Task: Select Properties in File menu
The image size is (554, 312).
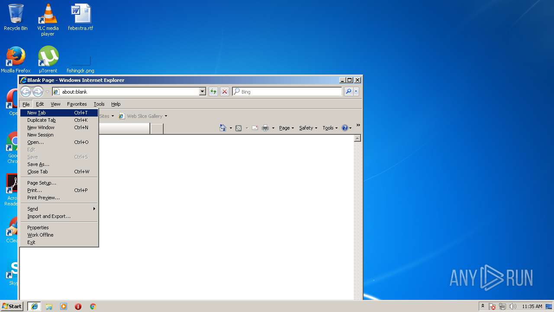Action: click(x=59, y=227)
